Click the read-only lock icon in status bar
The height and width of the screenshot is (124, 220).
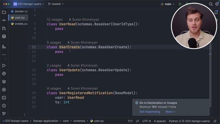[x=215, y=121]
